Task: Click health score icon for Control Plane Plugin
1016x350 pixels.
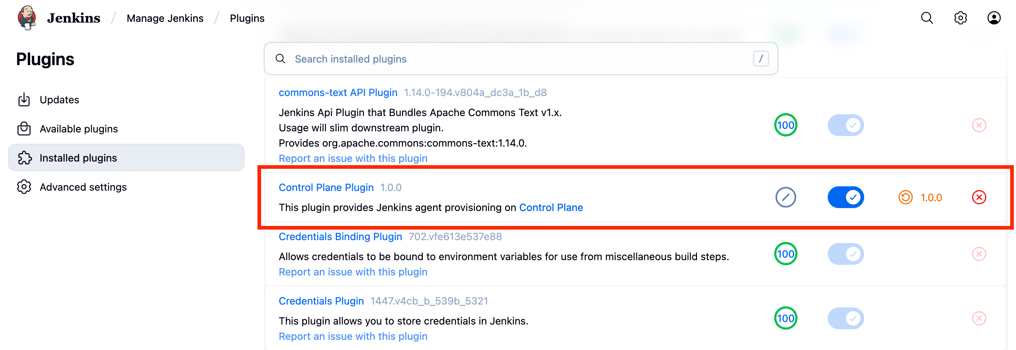Action: 785,197
